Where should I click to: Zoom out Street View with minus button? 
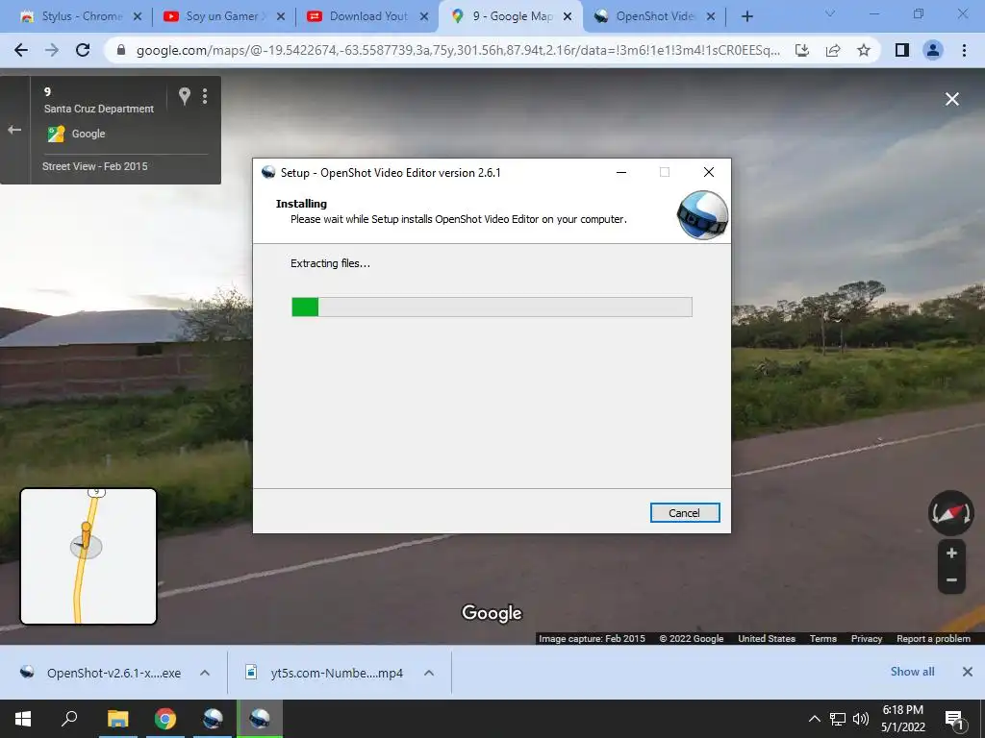coord(951,580)
